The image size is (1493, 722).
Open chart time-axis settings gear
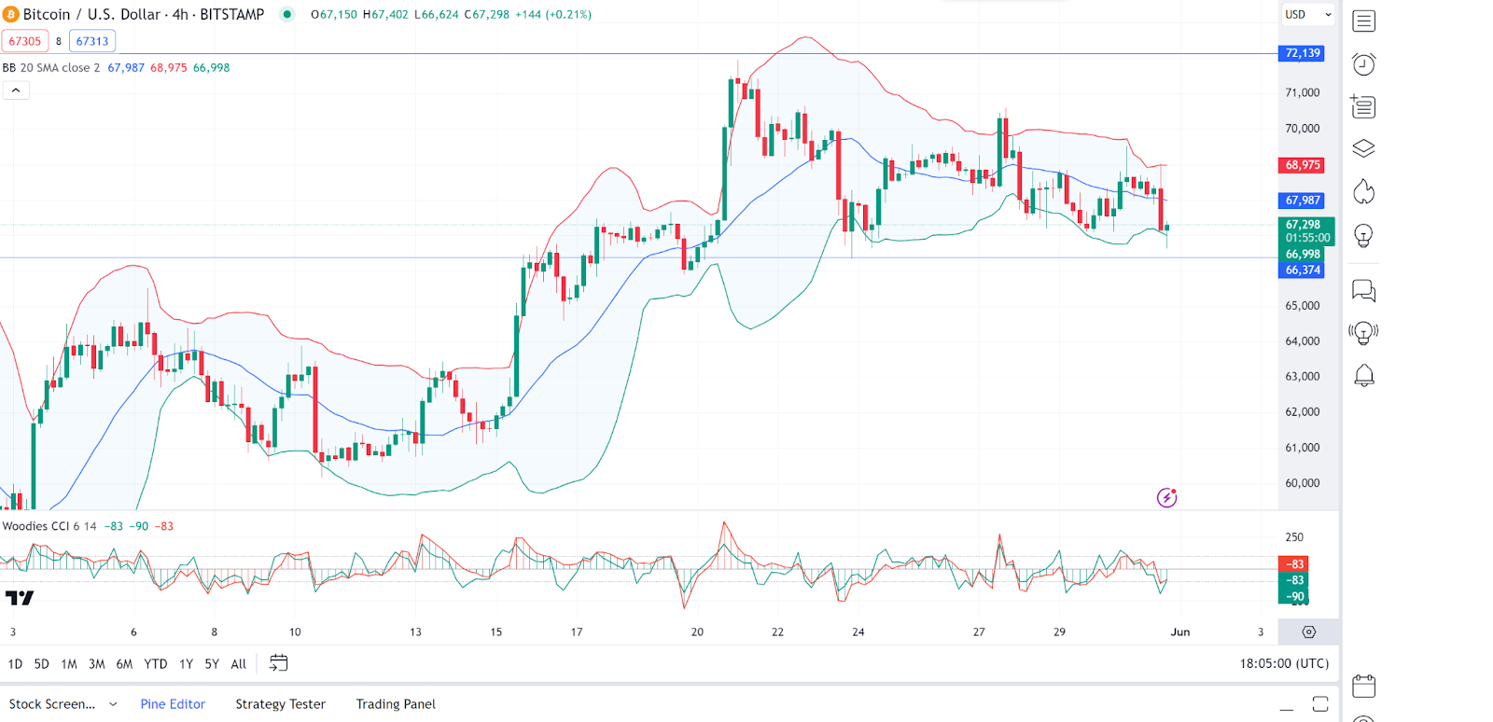point(1309,632)
